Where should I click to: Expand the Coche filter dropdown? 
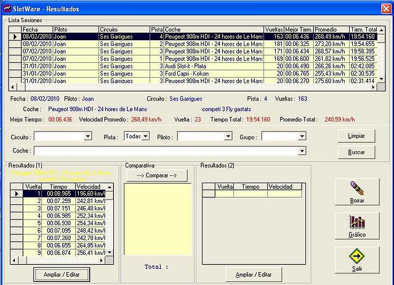302,151
